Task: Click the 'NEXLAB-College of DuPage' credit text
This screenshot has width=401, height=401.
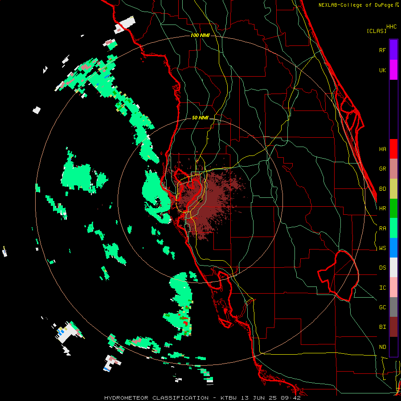Action: pos(356,5)
